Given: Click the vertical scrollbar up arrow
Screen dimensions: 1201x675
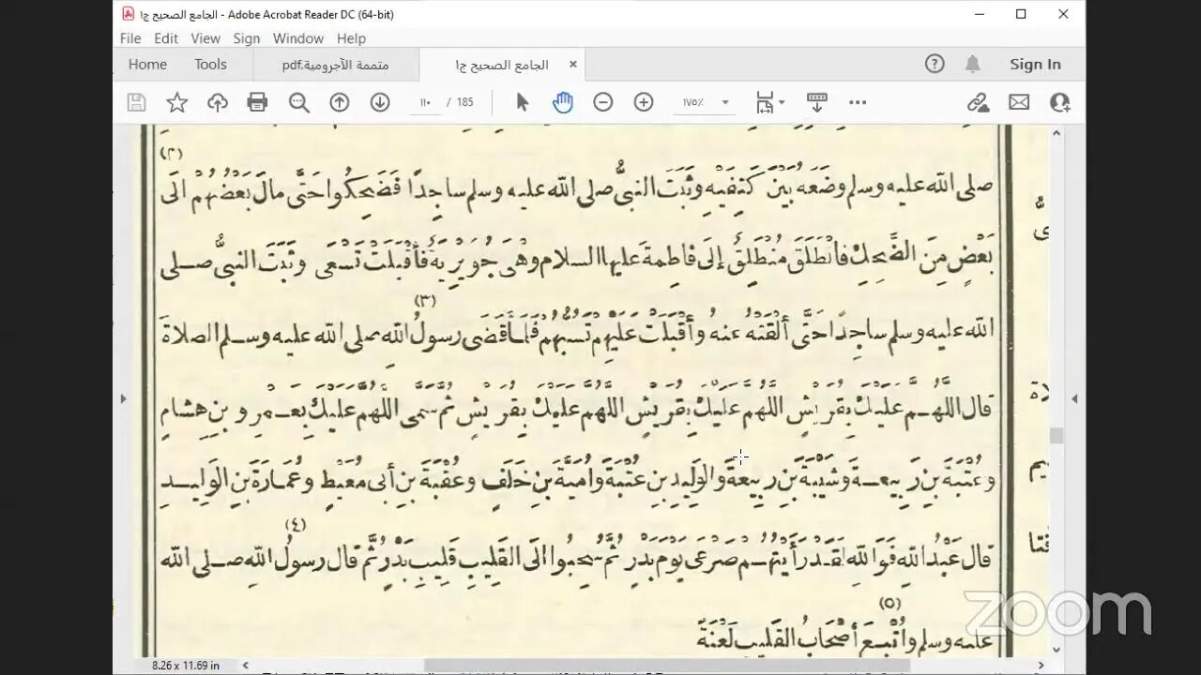Looking at the screenshot, I should [x=1057, y=134].
